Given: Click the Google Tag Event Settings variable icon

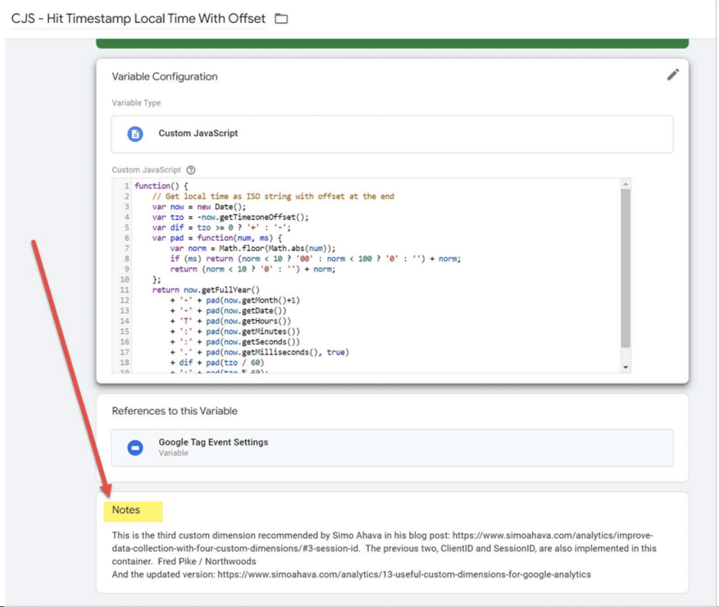Looking at the screenshot, I should click(x=134, y=447).
